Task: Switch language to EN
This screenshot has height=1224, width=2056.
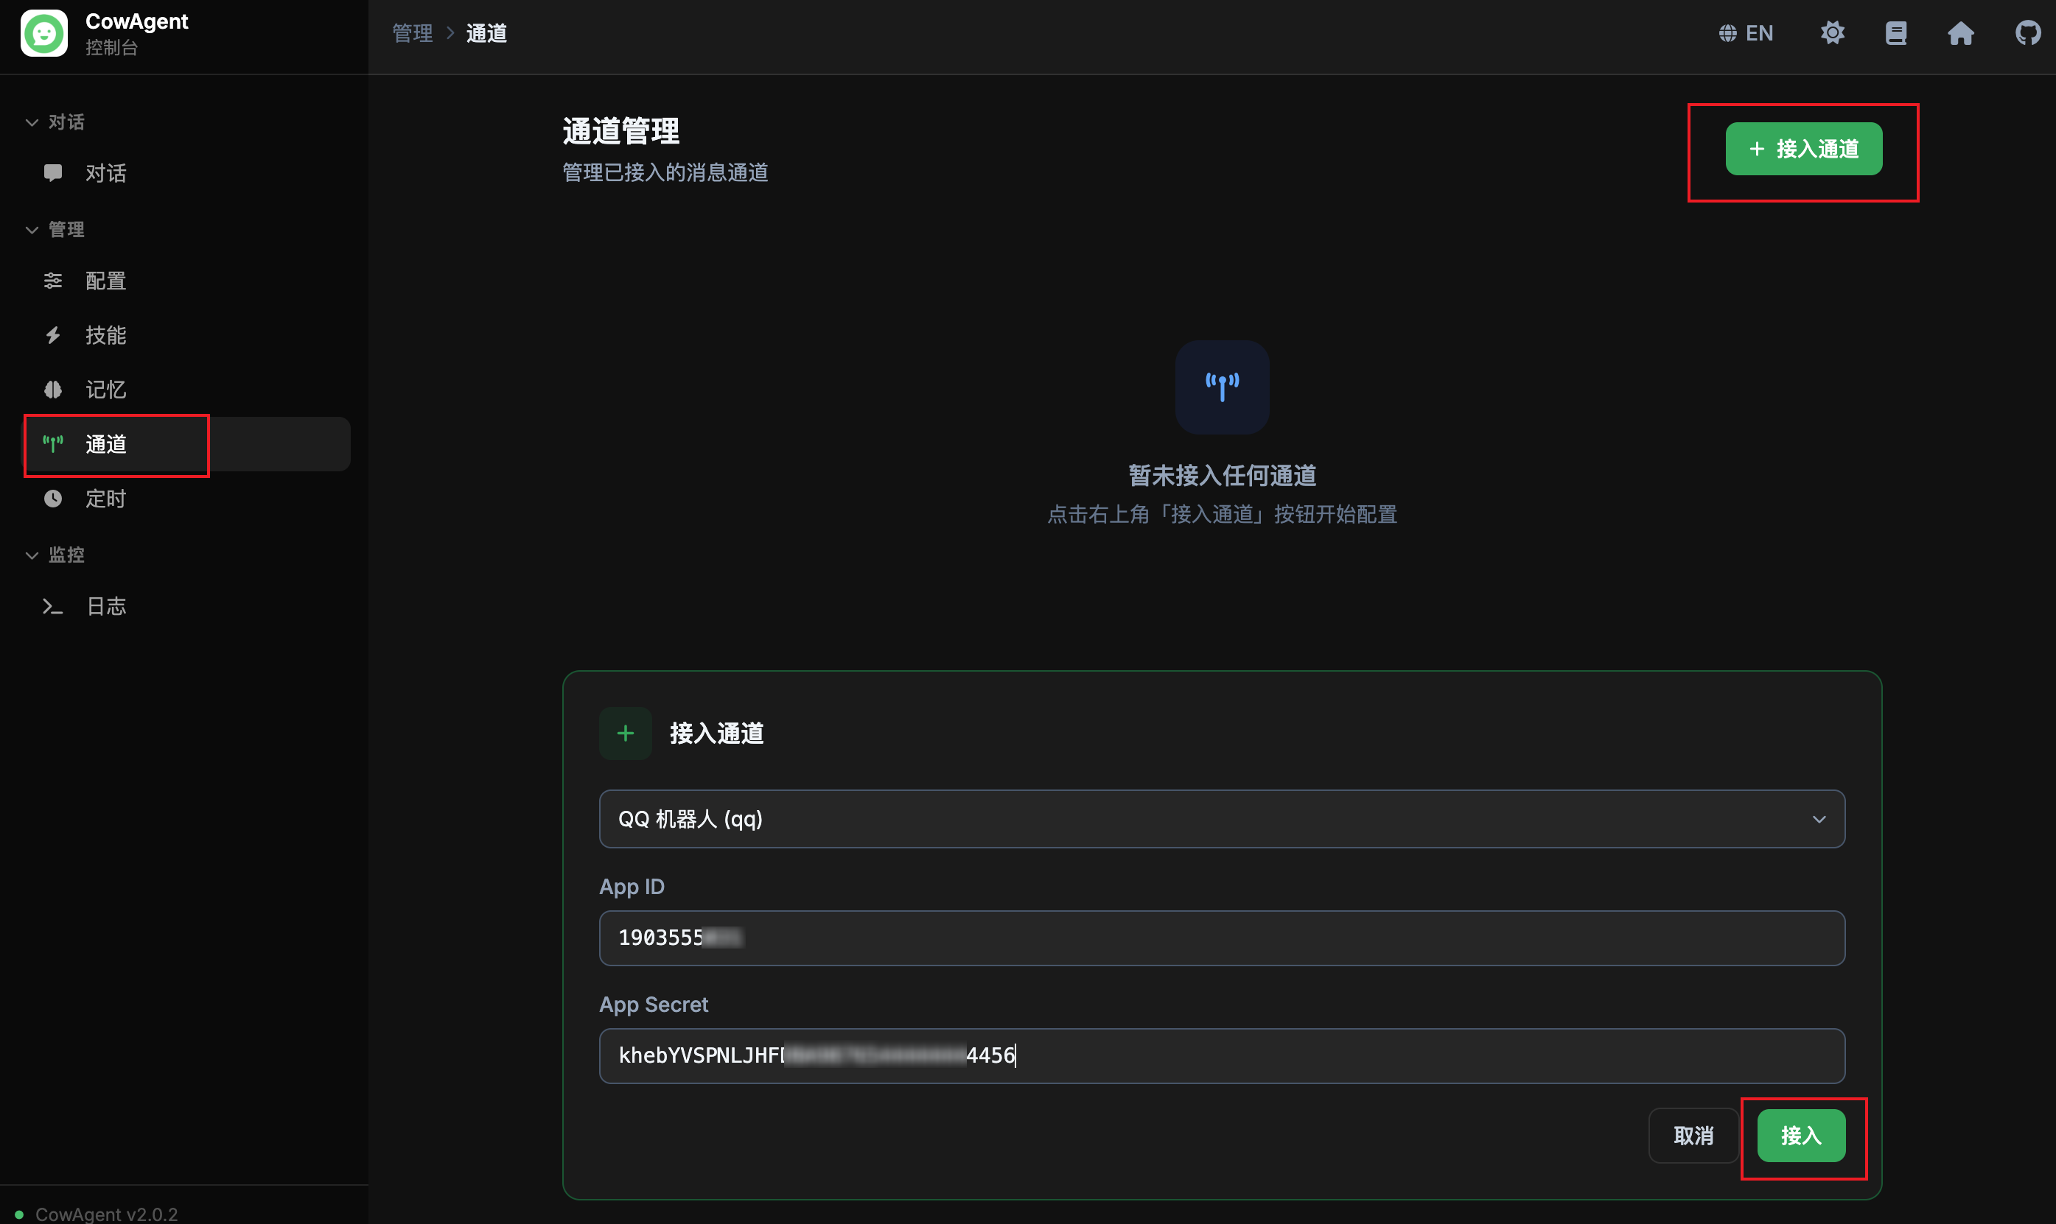Action: click(x=1746, y=33)
